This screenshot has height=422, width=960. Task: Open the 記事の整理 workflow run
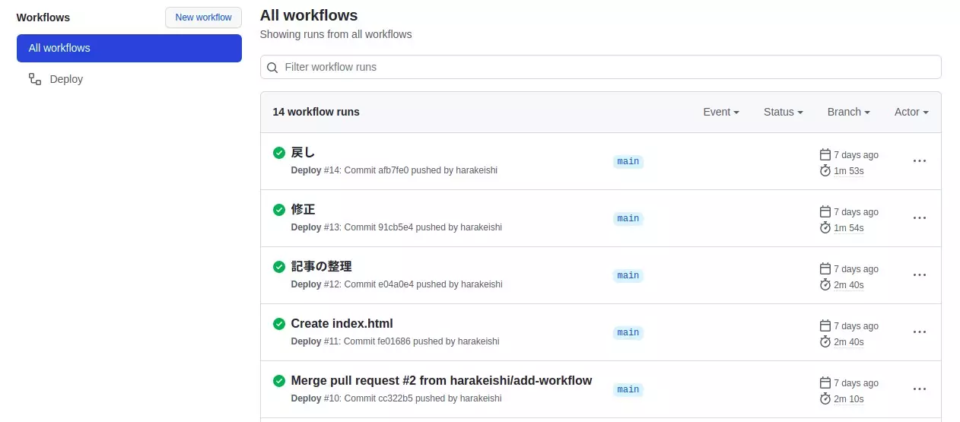click(321, 267)
